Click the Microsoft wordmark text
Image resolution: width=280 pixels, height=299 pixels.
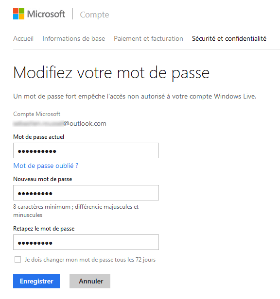coord(46,14)
